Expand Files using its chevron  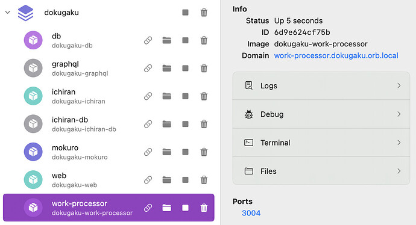[399, 171]
